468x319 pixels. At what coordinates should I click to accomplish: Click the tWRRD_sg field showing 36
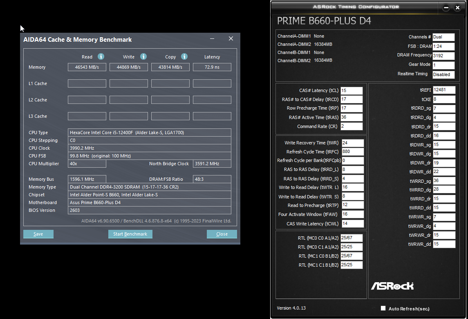click(x=444, y=181)
